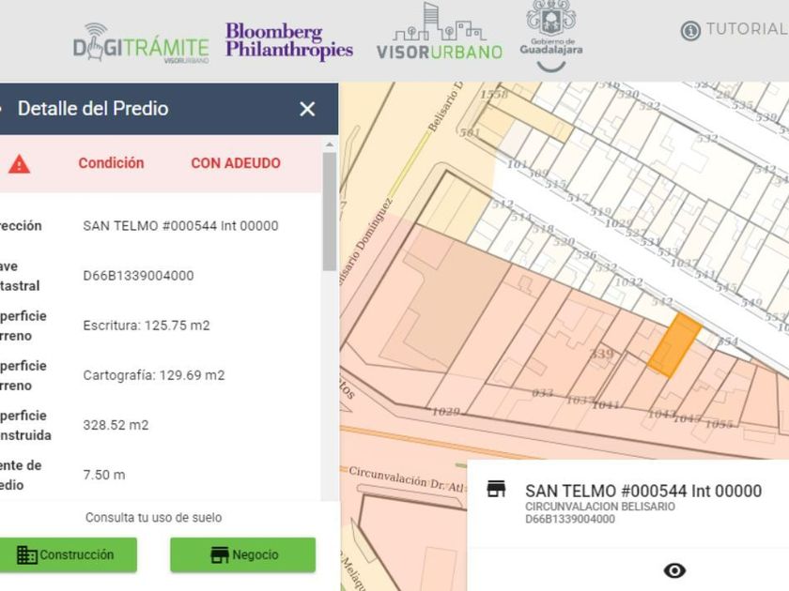
Task: Click the Construcción land-use button
Action: [x=66, y=555]
